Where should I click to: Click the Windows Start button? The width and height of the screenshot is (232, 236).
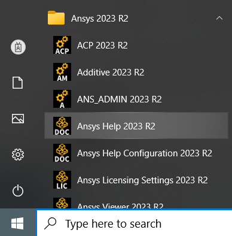pyautogui.click(x=17, y=223)
